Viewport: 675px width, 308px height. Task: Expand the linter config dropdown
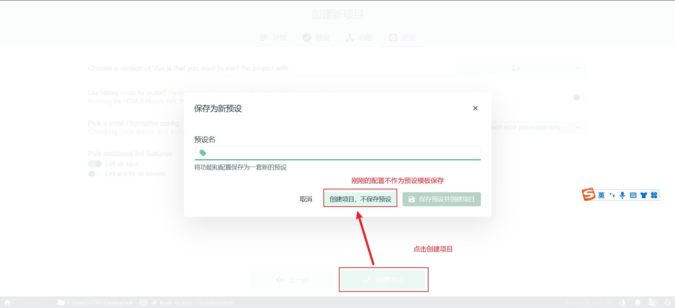[538, 127]
